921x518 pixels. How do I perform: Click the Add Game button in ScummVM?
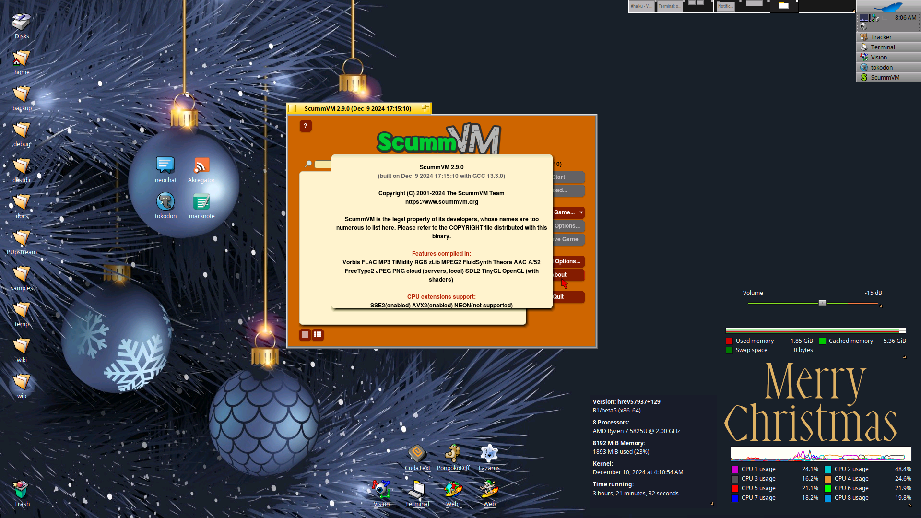click(565, 212)
